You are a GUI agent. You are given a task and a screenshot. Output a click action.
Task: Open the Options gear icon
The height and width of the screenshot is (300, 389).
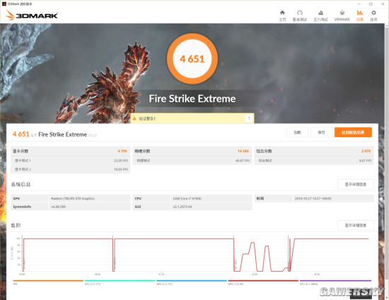[373, 16]
